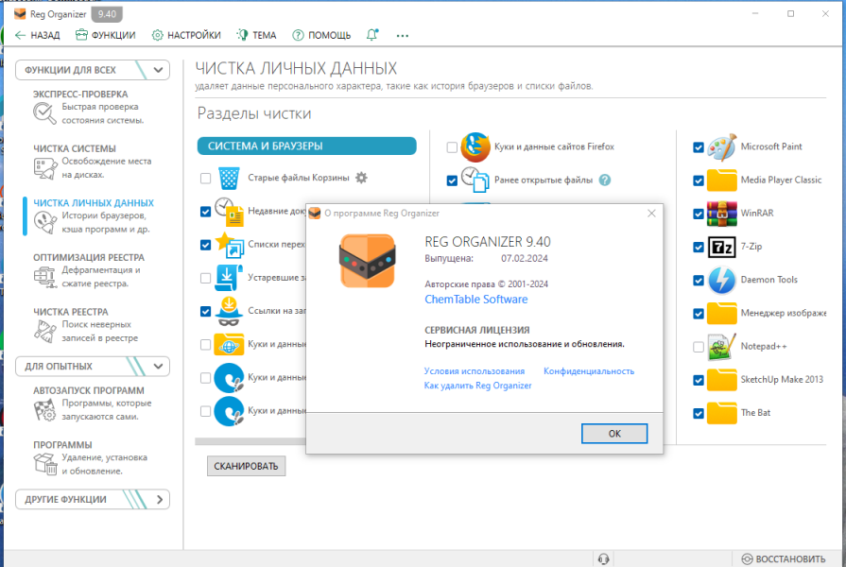Open the ChemTable Software link
The image size is (846, 567).
(x=475, y=300)
